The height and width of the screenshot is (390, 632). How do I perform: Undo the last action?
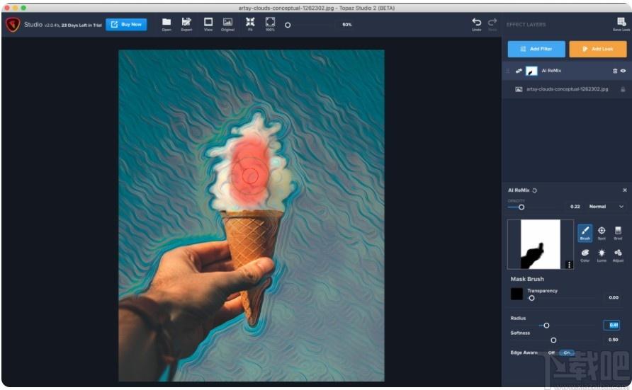pos(476,24)
